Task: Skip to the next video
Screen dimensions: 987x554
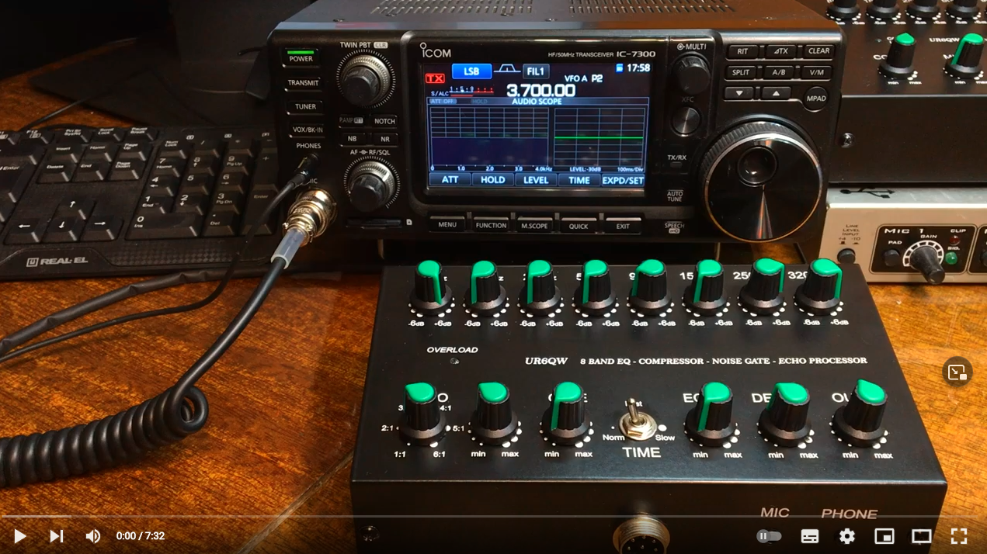Action: coord(57,536)
